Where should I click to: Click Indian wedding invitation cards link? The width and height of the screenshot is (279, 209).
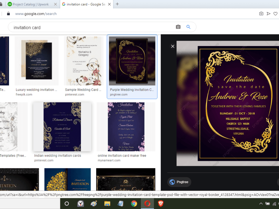[58, 156]
